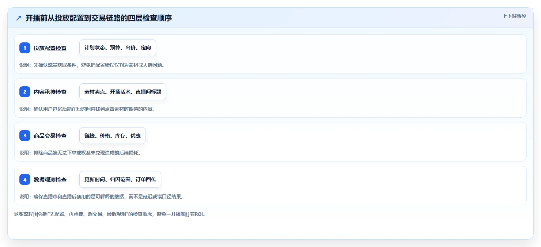Click the note starting 说明：确保直播中和直播后

point(101,197)
